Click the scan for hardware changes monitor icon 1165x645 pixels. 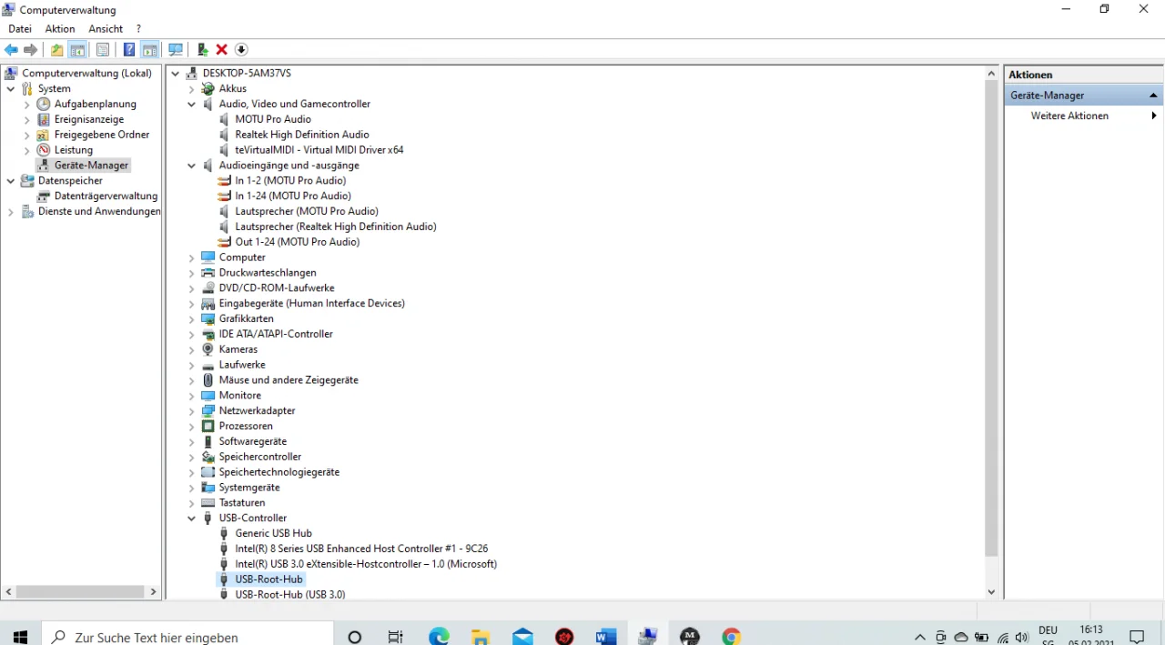coord(176,49)
